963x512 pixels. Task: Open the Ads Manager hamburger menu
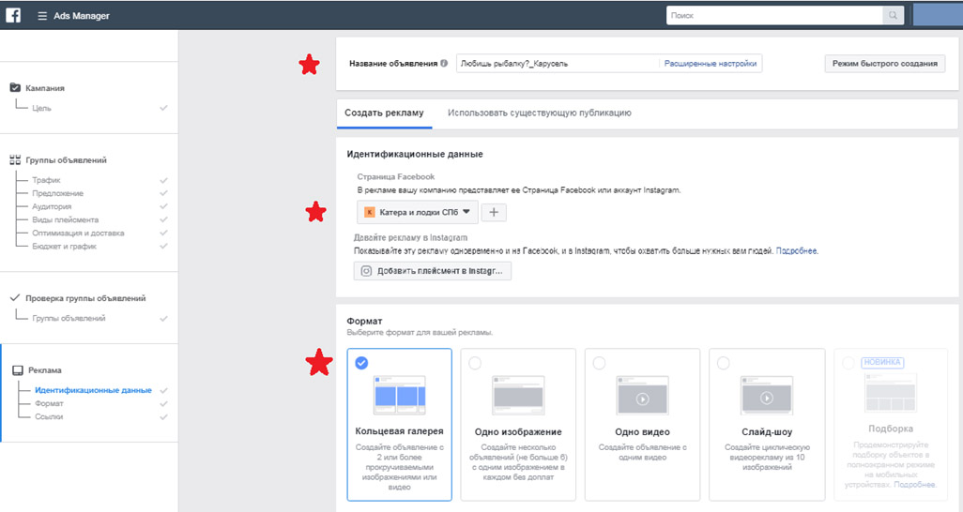point(42,16)
